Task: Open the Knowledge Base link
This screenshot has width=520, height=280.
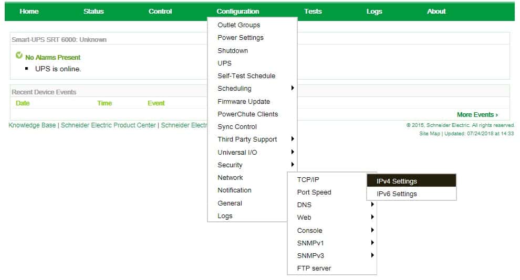Action: click(x=32, y=125)
